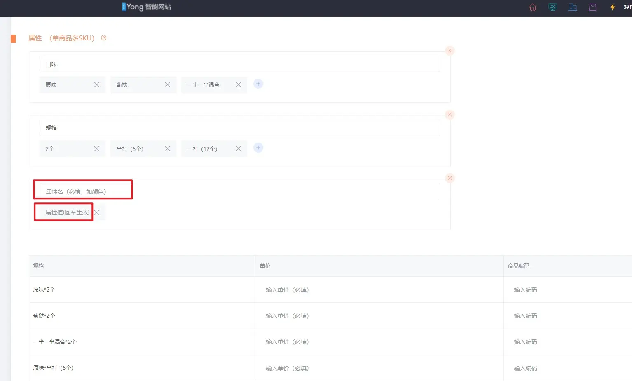Screen dimensions: 632x381
Task: Open the purple shopping bag icon
Action: (592, 7)
